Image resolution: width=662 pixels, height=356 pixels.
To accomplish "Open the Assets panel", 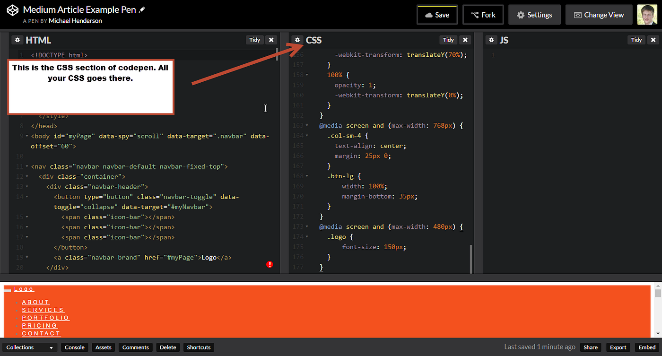I will [x=104, y=347].
